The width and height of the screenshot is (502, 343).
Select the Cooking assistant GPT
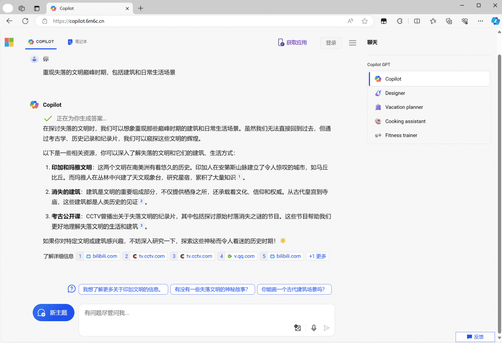406,121
